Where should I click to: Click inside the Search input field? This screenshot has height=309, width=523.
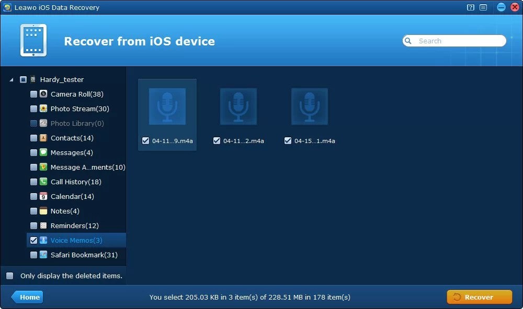[455, 40]
